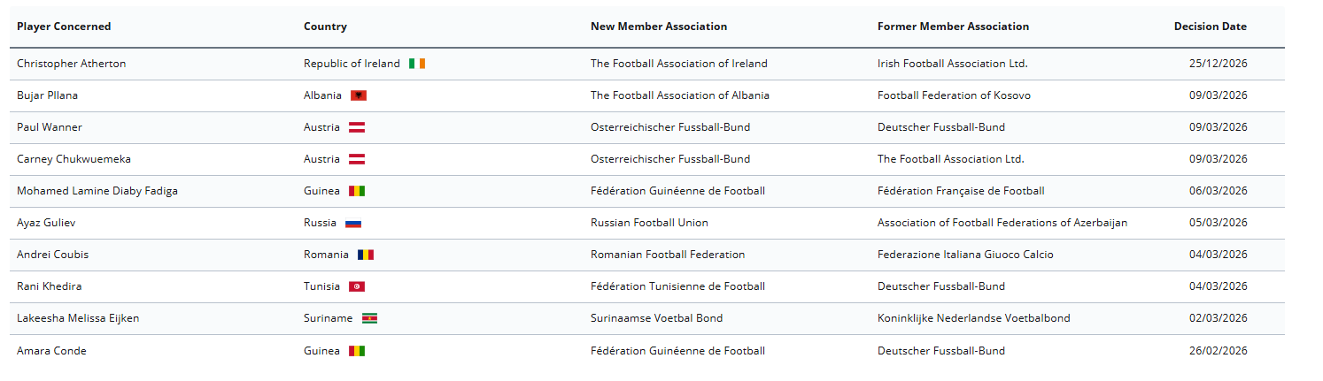
Task: Click the New Member Association header
Action: click(x=659, y=27)
